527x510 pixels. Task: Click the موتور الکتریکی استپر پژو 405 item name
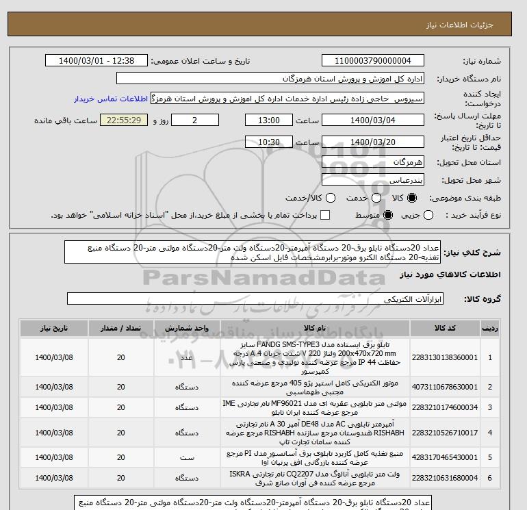315,387
